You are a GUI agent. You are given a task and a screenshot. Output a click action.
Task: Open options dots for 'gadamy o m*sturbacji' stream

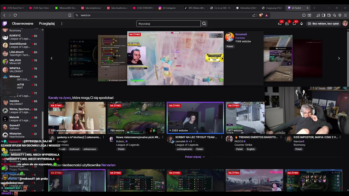[103, 137]
